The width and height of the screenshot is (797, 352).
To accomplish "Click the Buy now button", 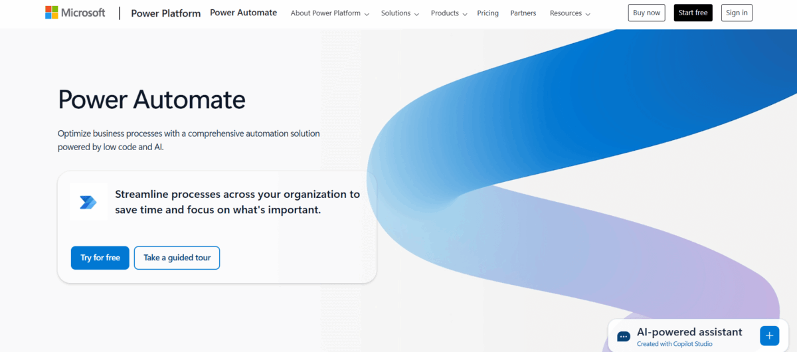I will coord(646,13).
